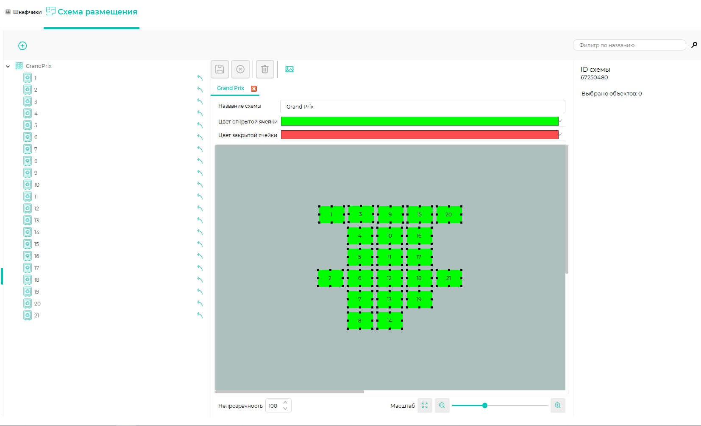Screen dimensions: 701x426
Task: Click return arrow for locker 5
Action: tap(200, 125)
